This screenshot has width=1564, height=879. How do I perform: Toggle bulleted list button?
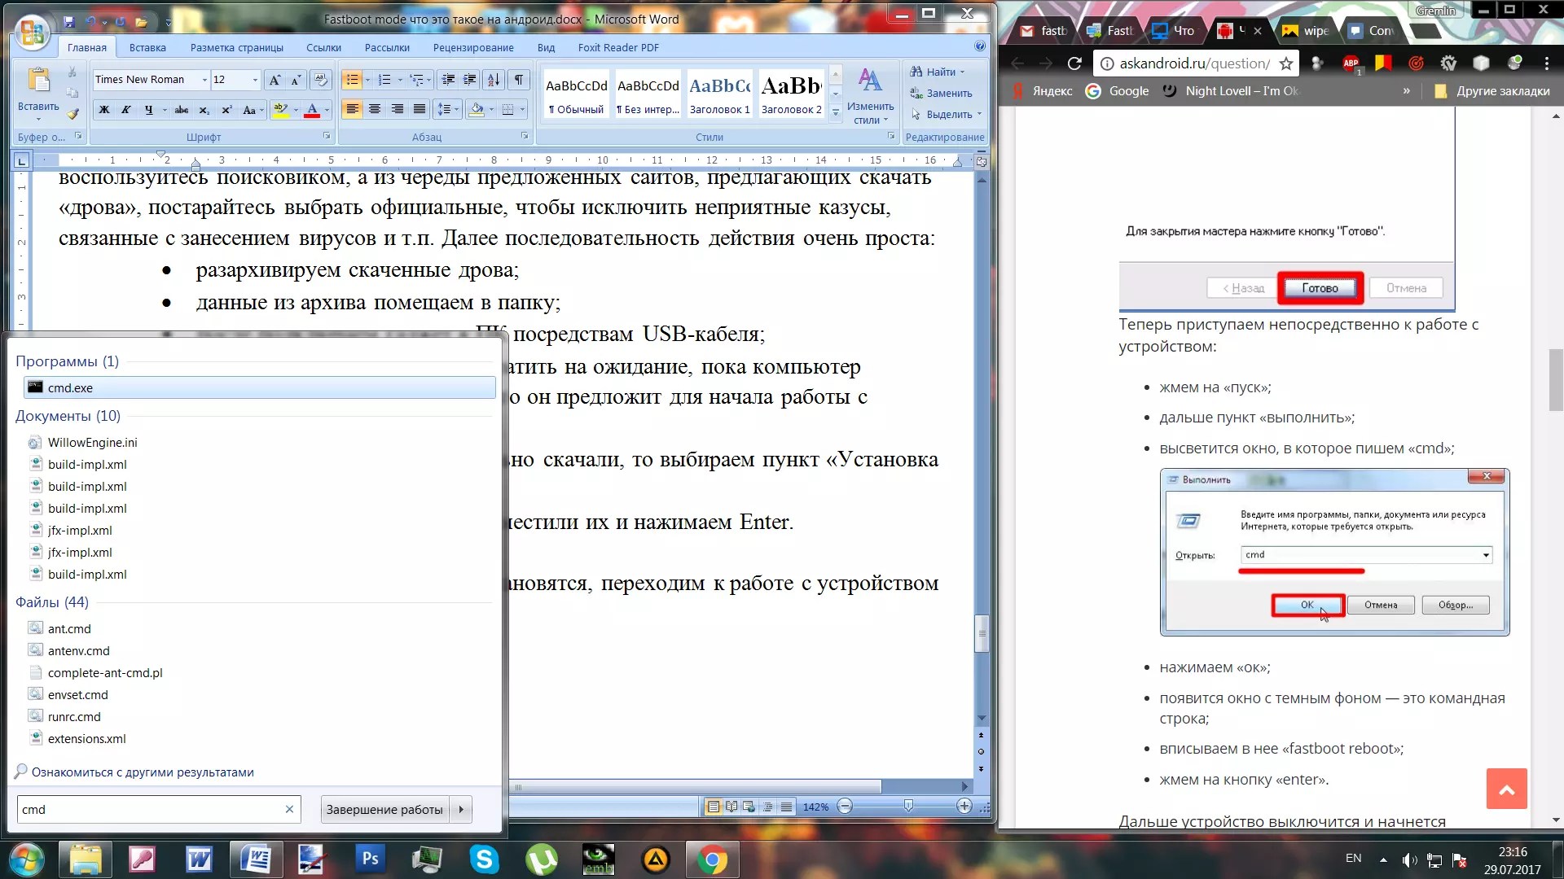351,80
